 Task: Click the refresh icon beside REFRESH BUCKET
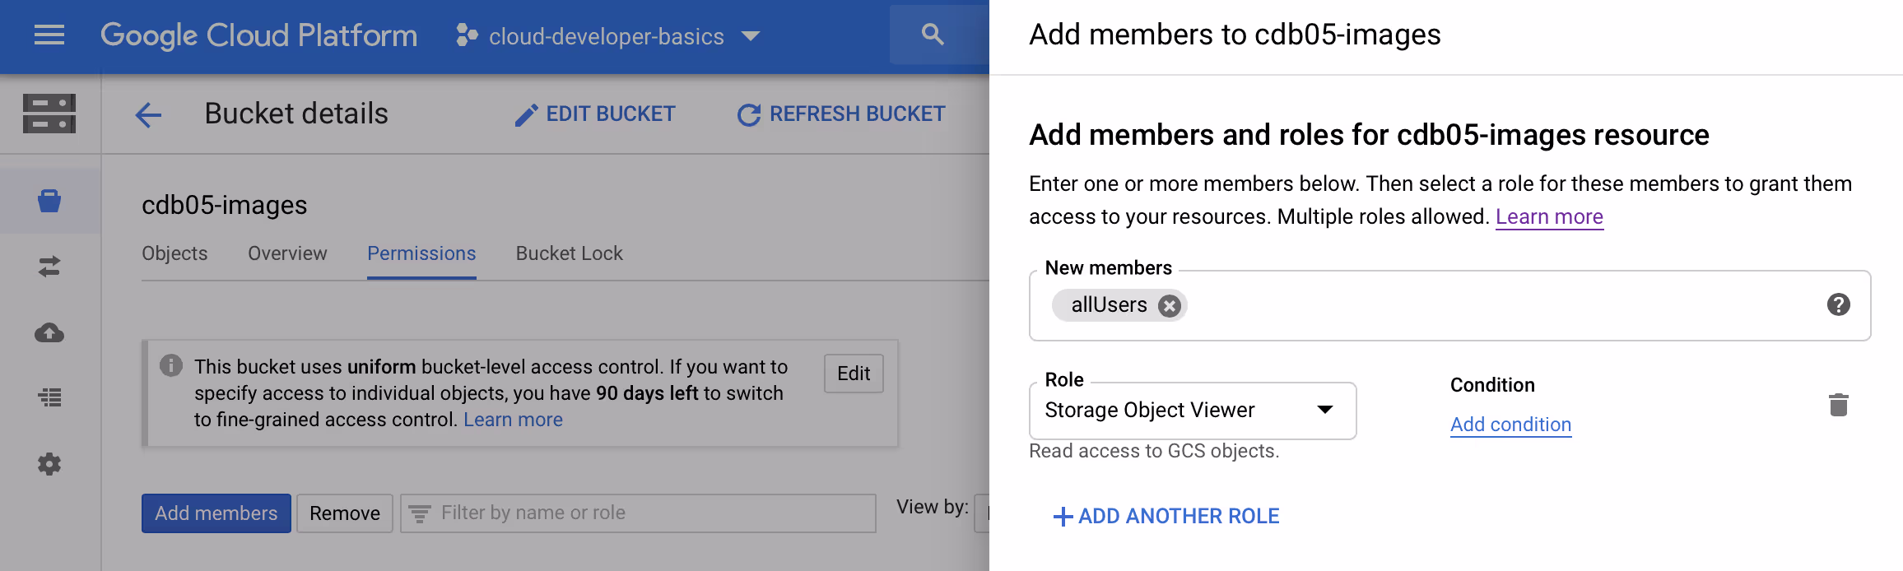click(748, 115)
